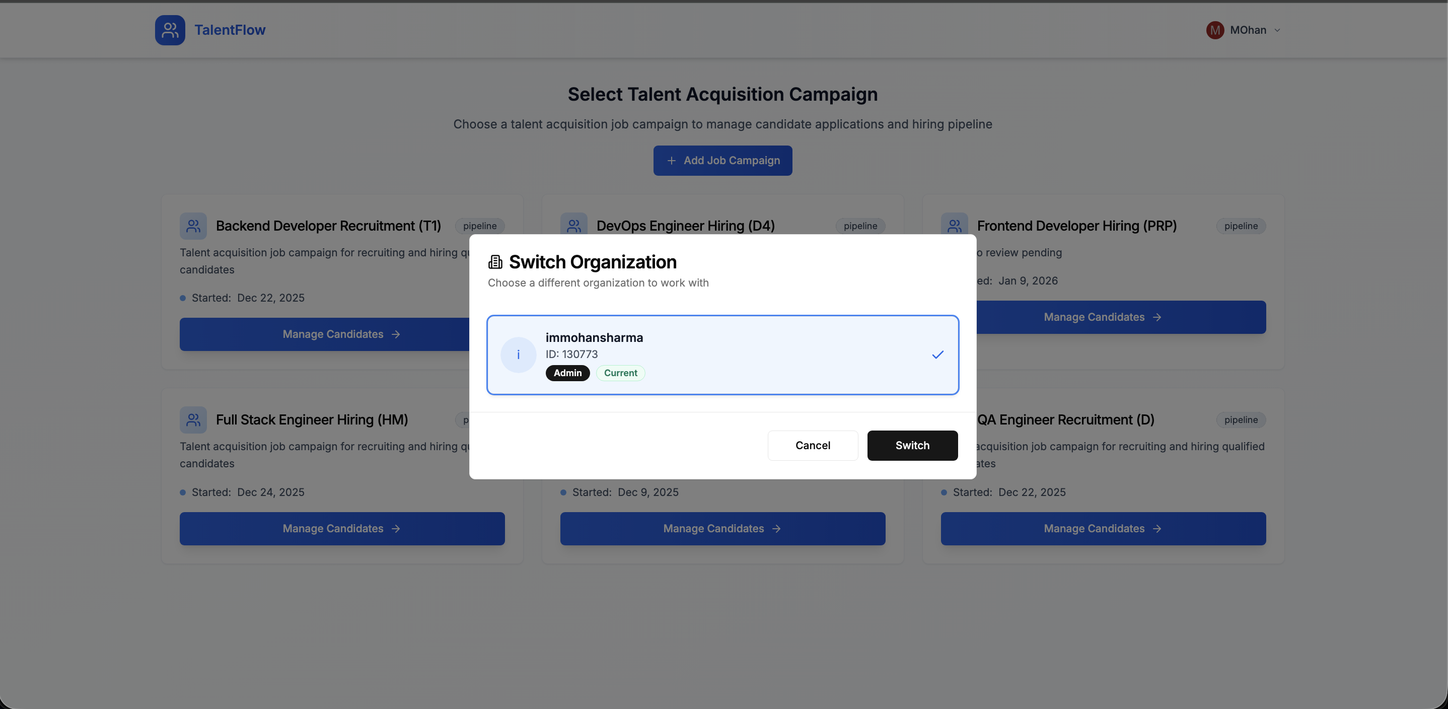The image size is (1448, 709).
Task: Click the Backend Developer Recruitment campaign icon
Action: tap(193, 226)
